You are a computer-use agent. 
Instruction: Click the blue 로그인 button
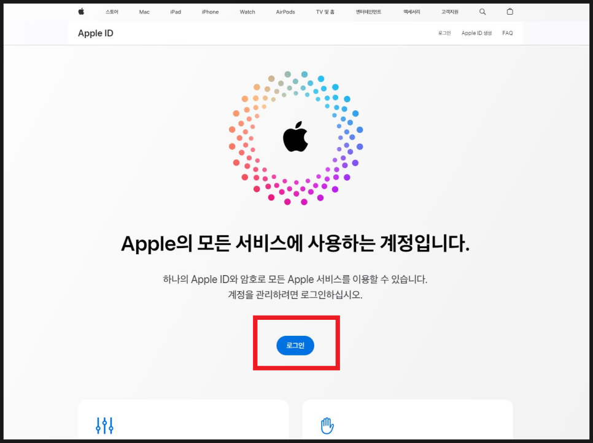pos(295,345)
